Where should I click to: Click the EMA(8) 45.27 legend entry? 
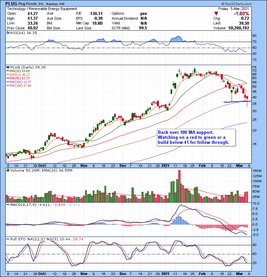click(18, 74)
